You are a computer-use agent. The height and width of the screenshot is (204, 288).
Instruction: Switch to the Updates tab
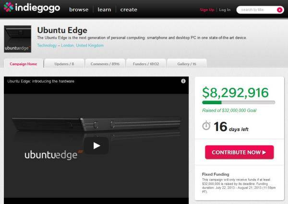64,63
